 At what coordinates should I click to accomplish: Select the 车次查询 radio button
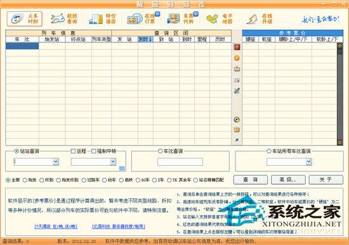point(160,151)
